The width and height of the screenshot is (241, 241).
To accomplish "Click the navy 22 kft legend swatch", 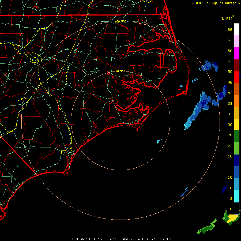I will [236, 160].
